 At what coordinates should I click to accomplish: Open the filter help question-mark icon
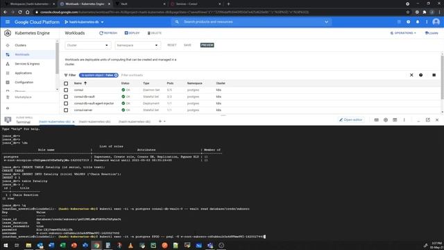coord(421,75)
